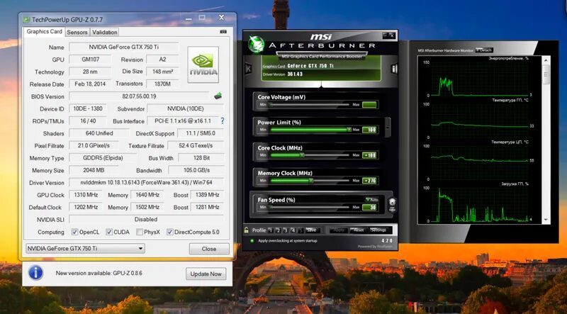Click the Memory Clock slider handle
Viewport: 567px width, 314px height.
click(x=311, y=180)
